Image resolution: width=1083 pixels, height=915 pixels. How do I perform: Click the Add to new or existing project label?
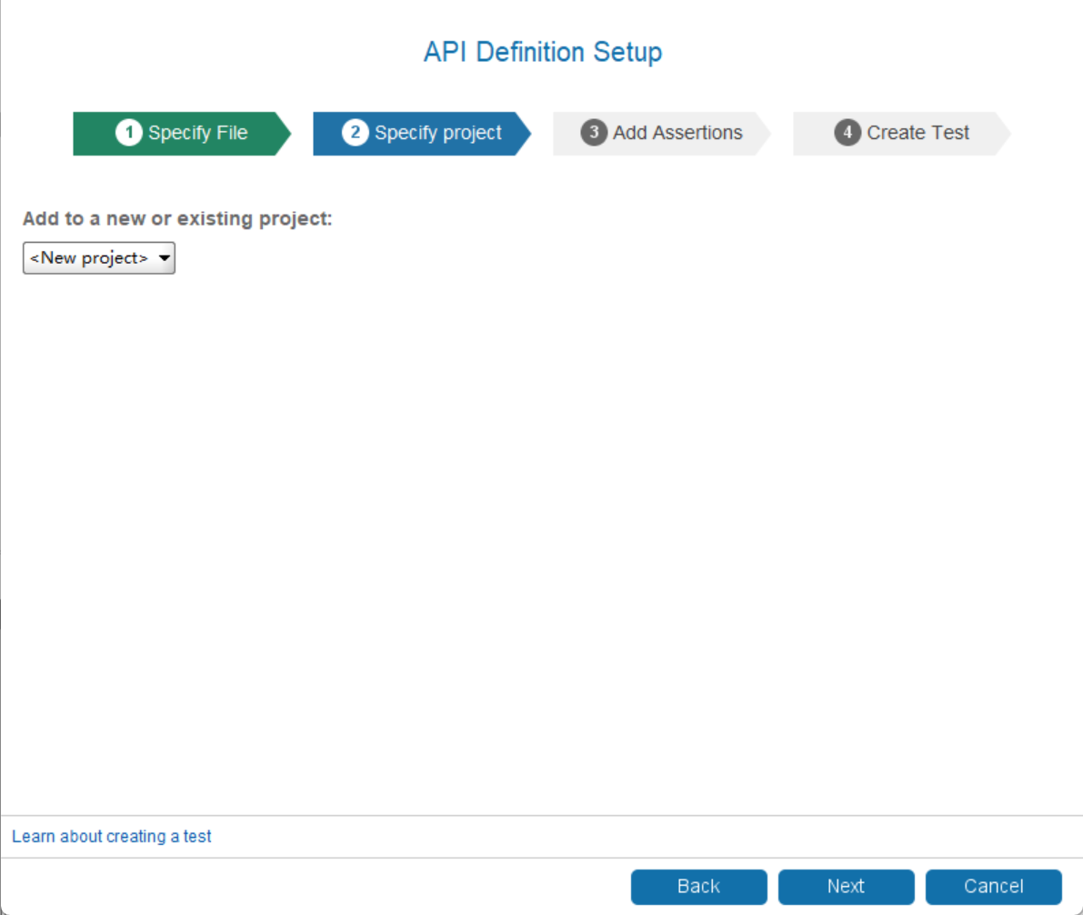pyautogui.click(x=177, y=219)
